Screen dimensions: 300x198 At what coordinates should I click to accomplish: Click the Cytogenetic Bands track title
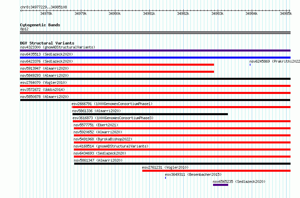point(40,25)
